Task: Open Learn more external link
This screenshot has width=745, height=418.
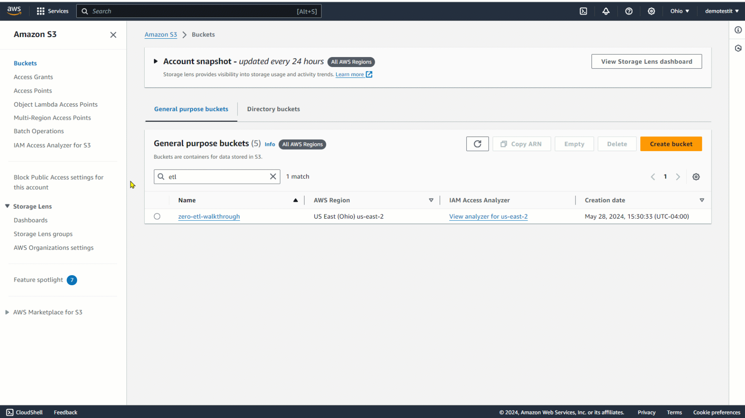Action: 354,75
